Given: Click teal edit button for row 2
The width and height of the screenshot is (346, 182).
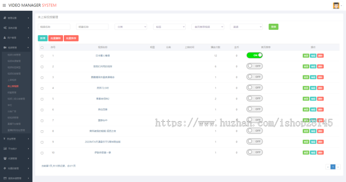Looking at the screenshot, I should tap(313, 66).
